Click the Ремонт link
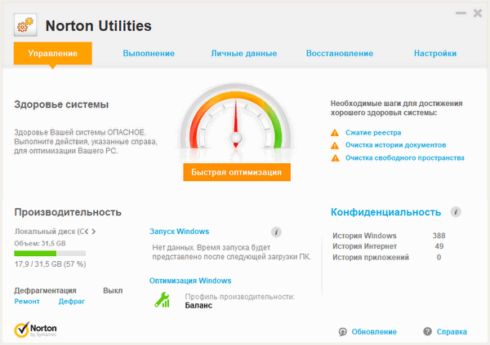 click(x=27, y=301)
